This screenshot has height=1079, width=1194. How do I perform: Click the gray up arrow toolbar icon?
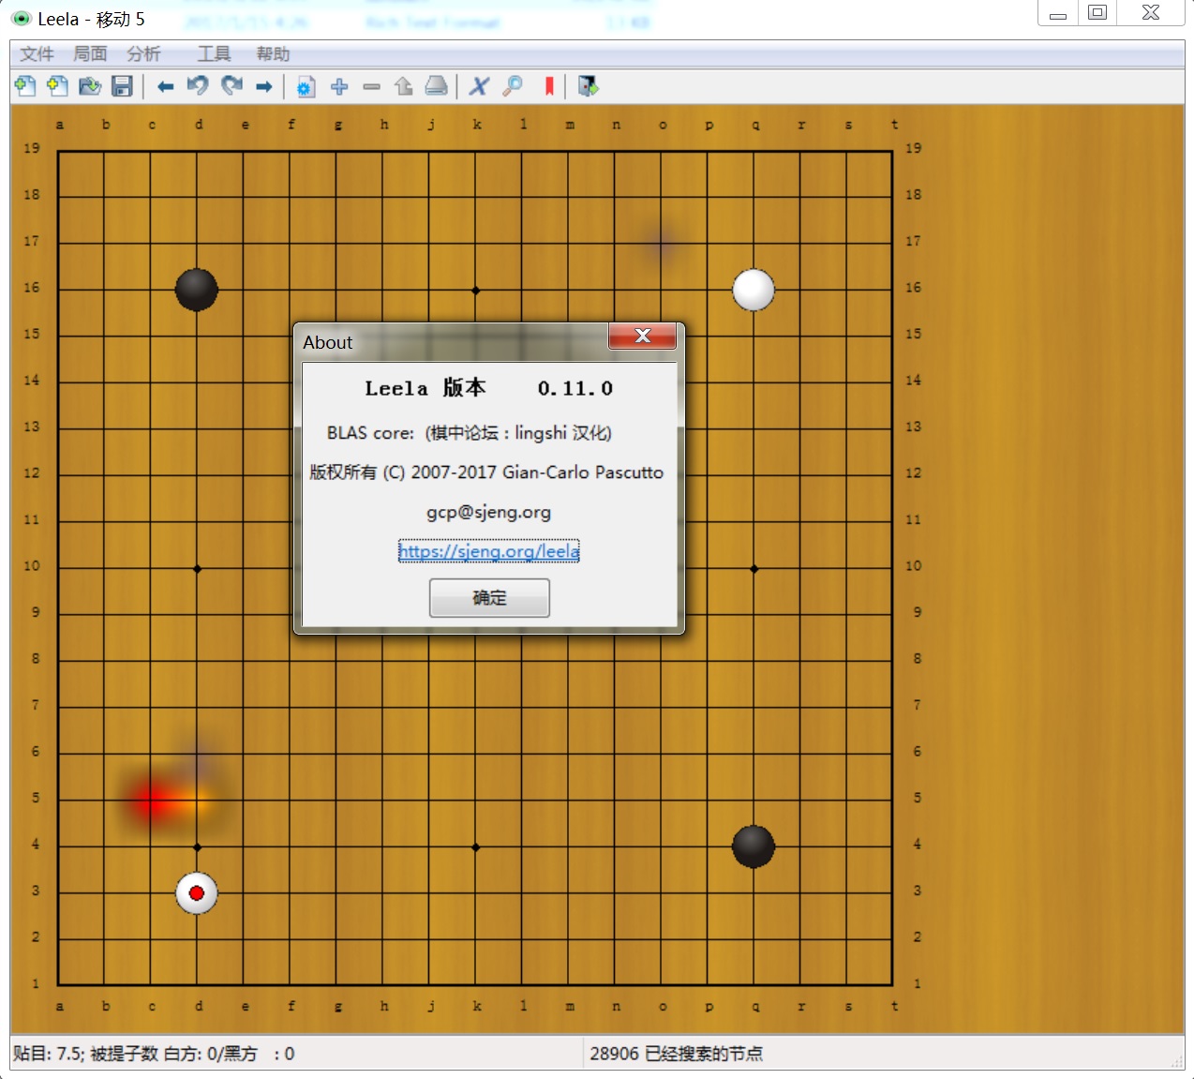point(404,86)
